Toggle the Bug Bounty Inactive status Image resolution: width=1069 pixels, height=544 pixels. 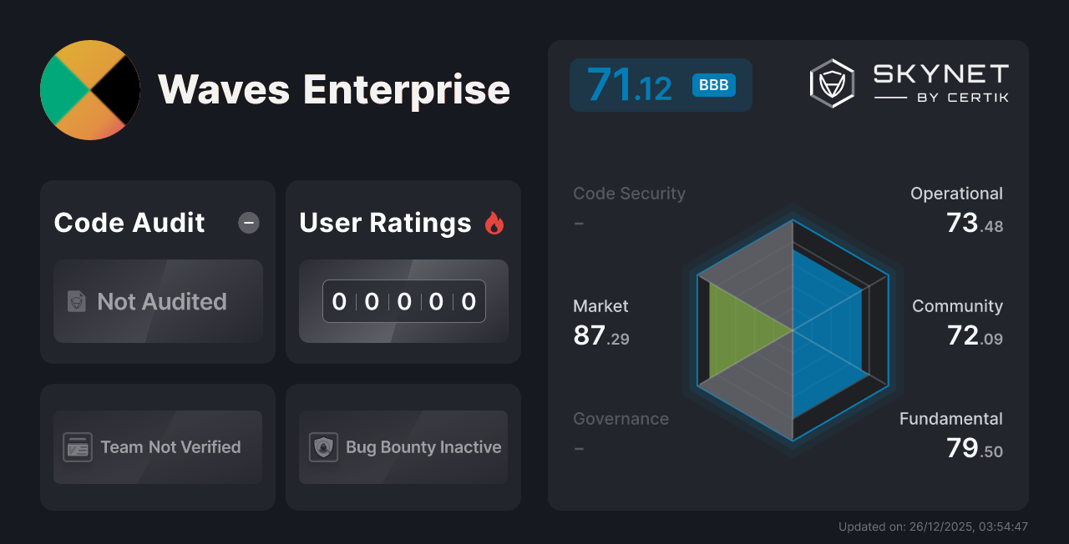point(403,447)
